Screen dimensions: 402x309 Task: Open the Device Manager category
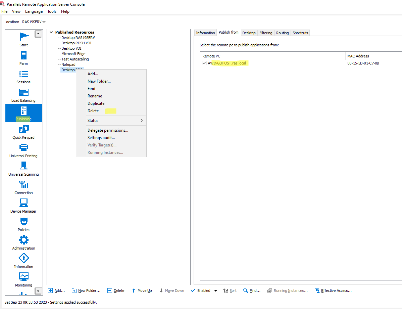23,206
